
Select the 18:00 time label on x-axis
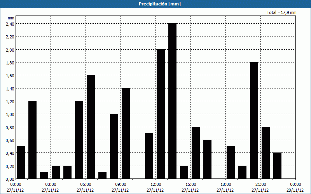pos(226,185)
